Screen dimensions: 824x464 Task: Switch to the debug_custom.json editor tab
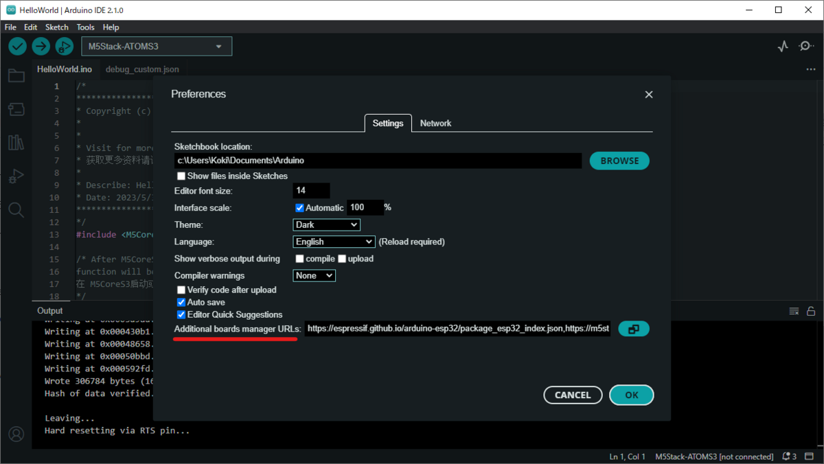pyautogui.click(x=142, y=69)
